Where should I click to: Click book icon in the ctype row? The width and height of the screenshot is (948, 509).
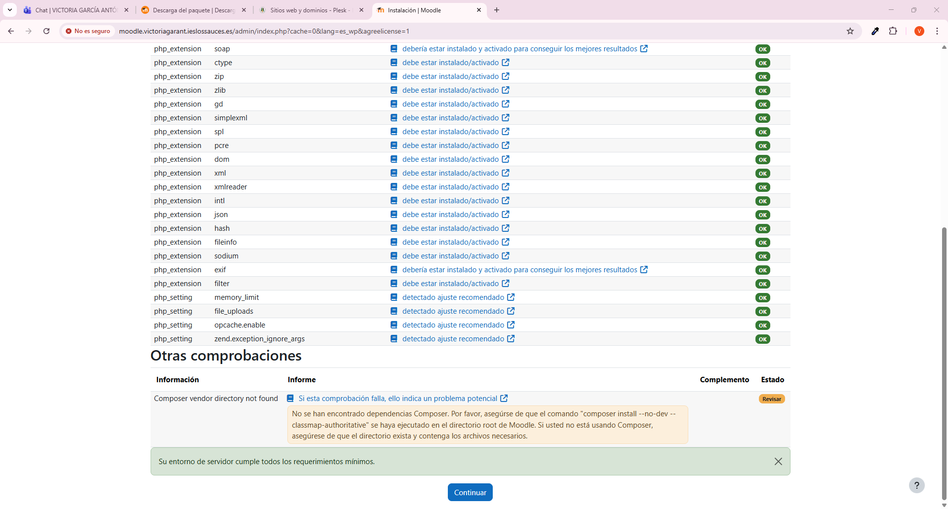click(x=394, y=63)
